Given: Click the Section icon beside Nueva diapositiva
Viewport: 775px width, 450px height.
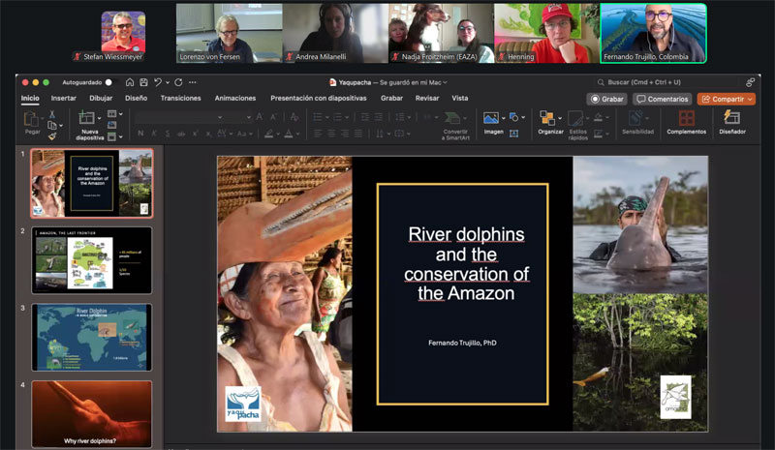Looking at the screenshot, I should pyautogui.click(x=112, y=136).
